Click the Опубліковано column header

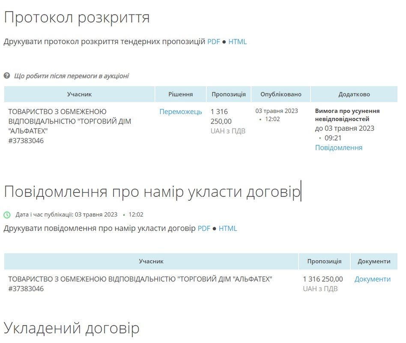pyautogui.click(x=280, y=94)
